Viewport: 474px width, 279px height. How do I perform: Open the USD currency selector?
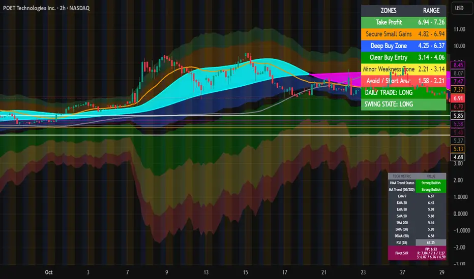click(462, 8)
